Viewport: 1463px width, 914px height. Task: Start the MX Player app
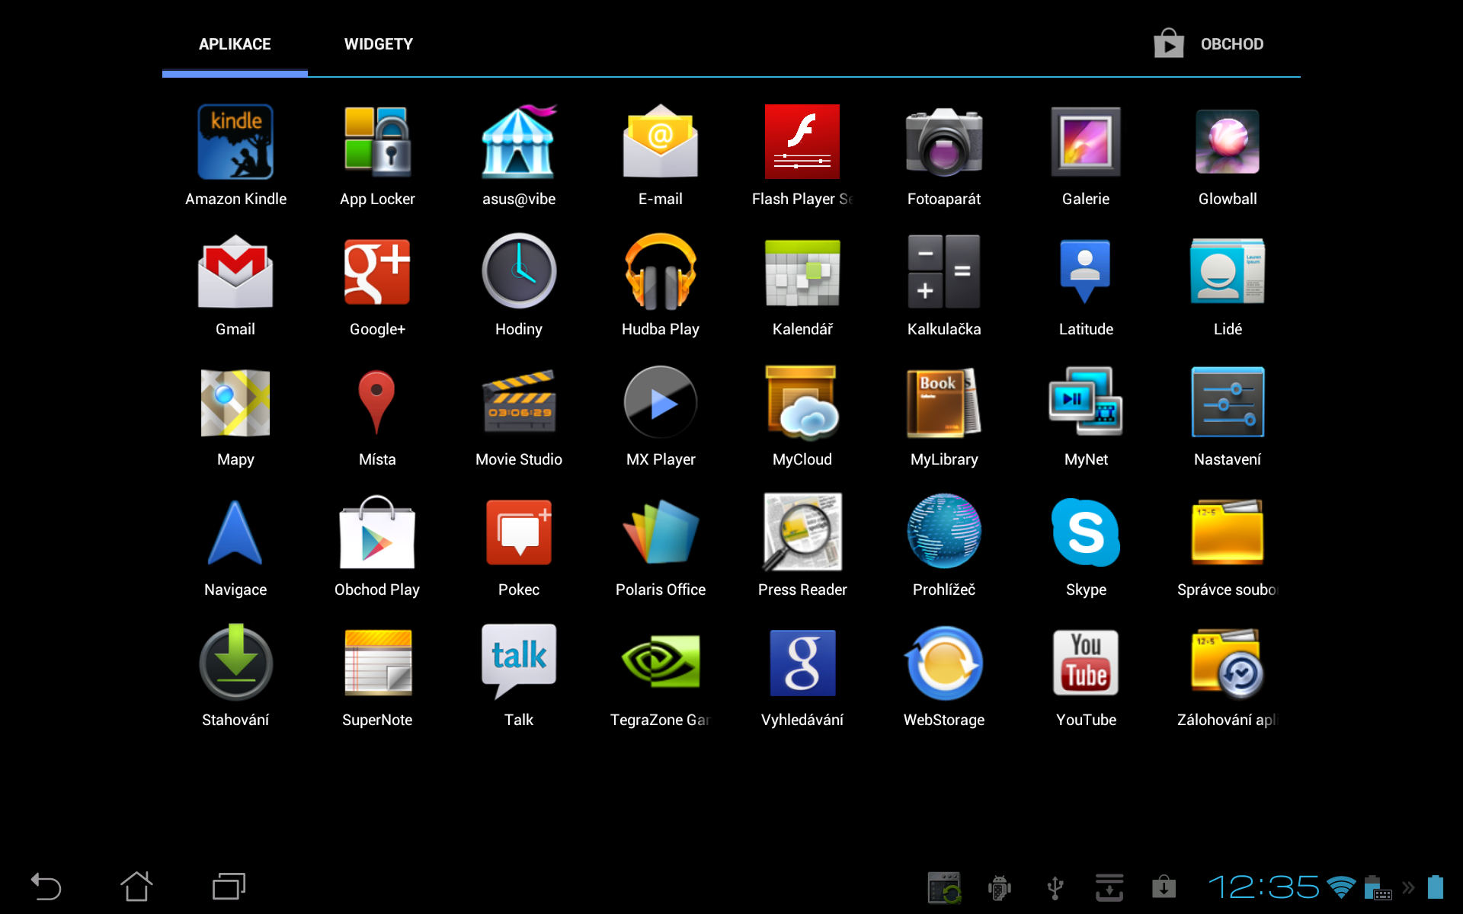[660, 402]
